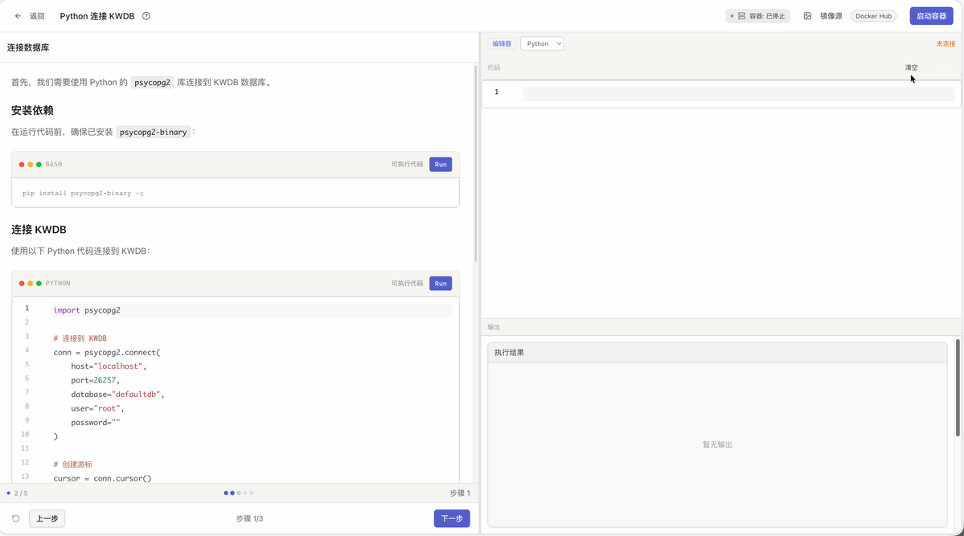Run the PYTHON connection code block
The height and width of the screenshot is (536, 964).
pyautogui.click(x=441, y=284)
